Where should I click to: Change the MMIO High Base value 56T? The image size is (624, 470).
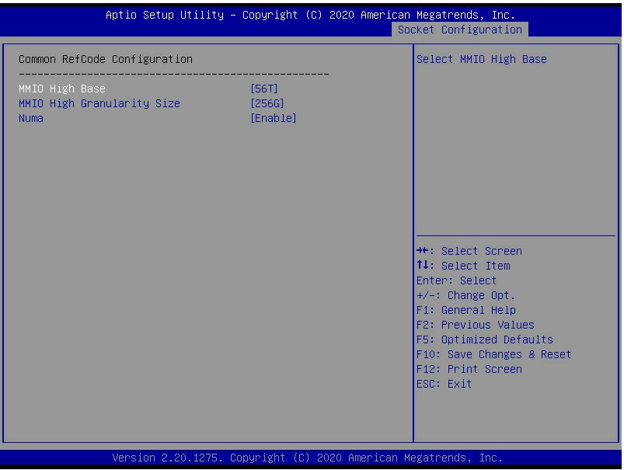(264, 89)
